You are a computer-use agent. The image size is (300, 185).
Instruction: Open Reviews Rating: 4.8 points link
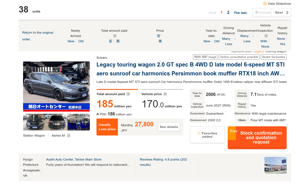tap(163, 162)
